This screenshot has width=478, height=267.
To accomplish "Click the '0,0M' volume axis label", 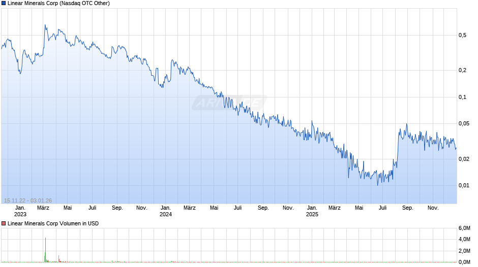I will click(x=464, y=262).
